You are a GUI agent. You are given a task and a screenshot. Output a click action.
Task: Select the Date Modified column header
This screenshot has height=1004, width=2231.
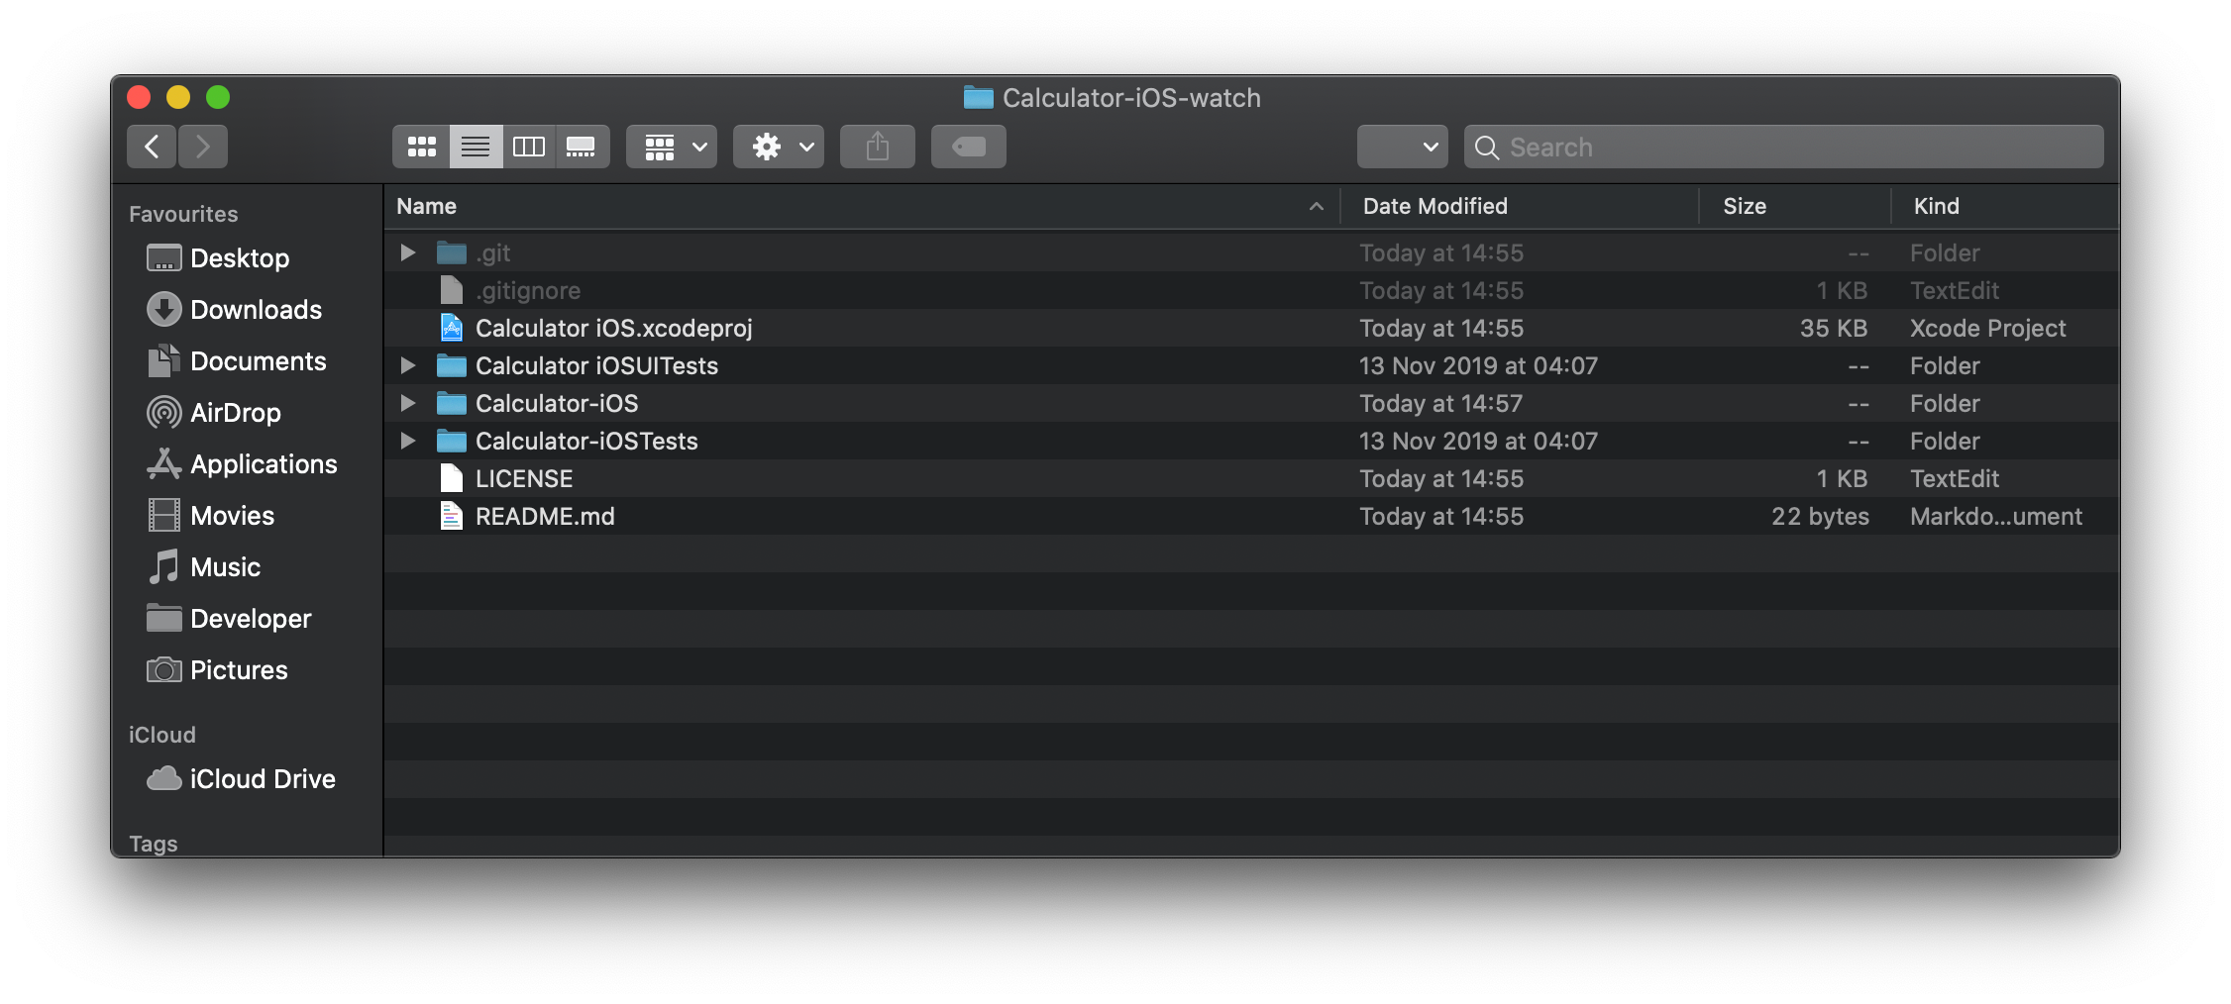pos(1434,206)
